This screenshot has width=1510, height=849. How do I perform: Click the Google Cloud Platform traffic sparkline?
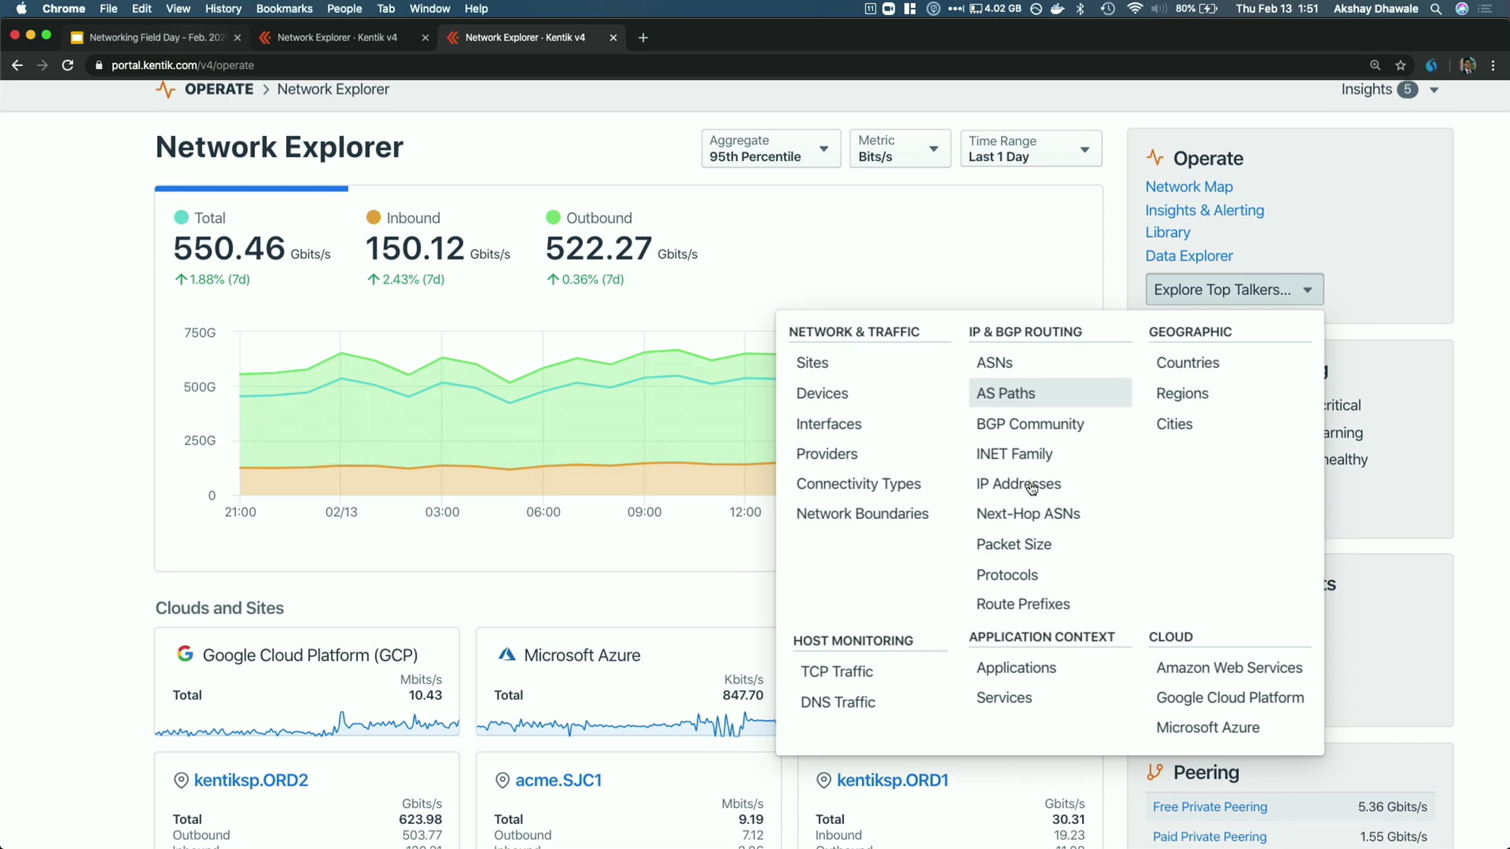tap(307, 724)
